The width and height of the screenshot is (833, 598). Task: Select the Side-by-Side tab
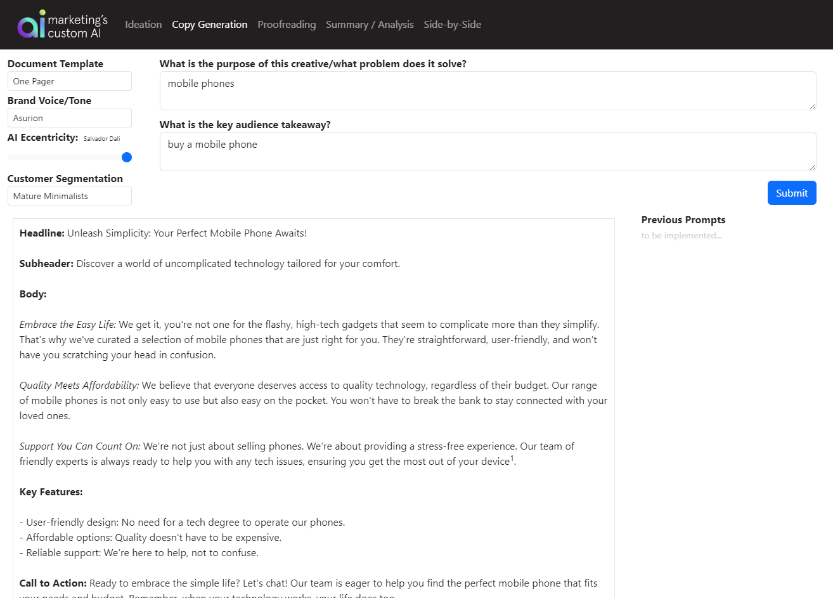452,25
